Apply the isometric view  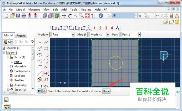(x=89, y=28)
